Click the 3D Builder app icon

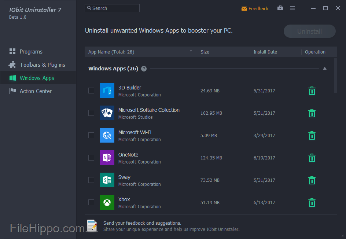pyautogui.click(x=107, y=91)
